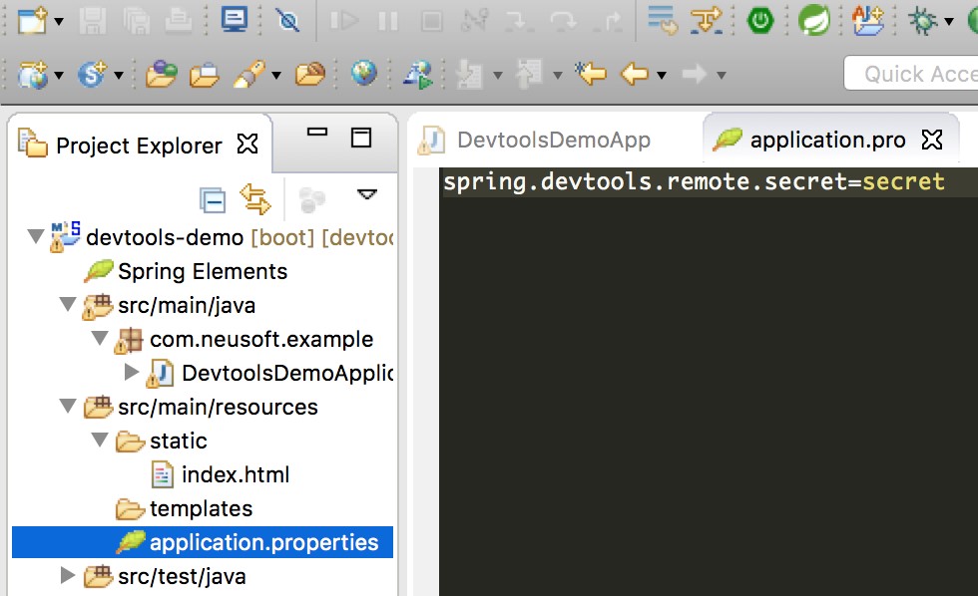This screenshot has width=978, height=596.
Task: Select the application.pro editor tab
Action: coord(827,140)
